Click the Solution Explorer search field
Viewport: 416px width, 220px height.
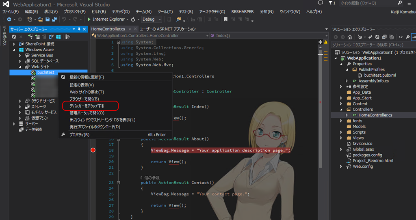point(370,45)
